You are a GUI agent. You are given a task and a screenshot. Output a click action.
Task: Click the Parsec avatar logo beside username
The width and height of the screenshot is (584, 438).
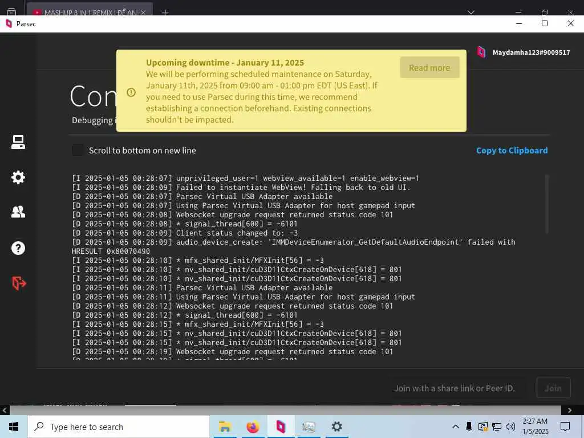coord(481,52)
